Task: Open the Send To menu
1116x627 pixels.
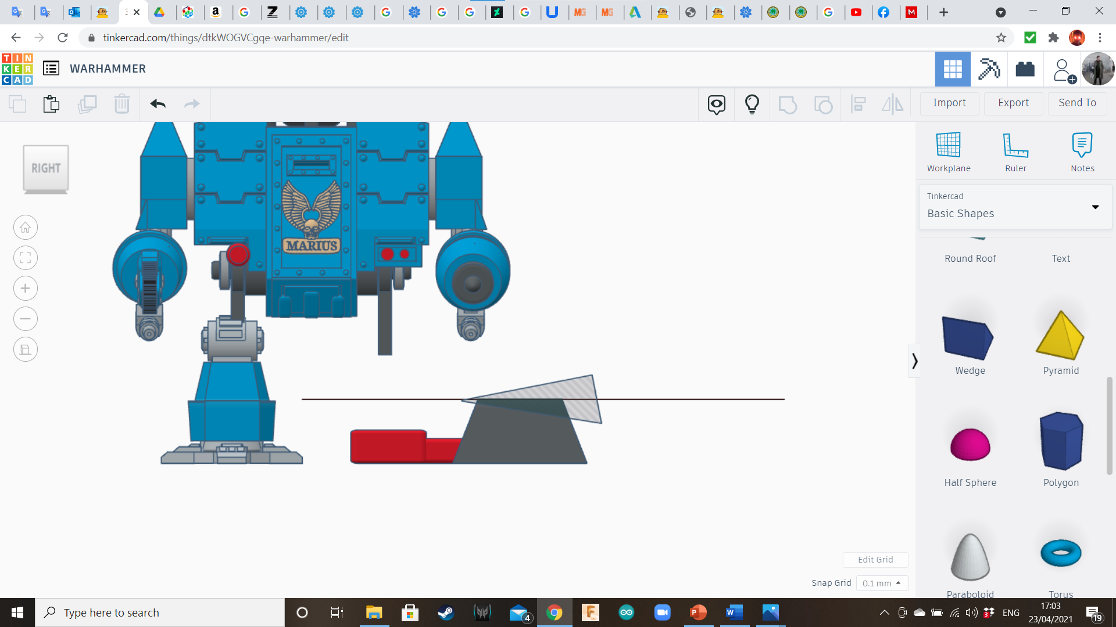Action: (x=1077, y=103)
